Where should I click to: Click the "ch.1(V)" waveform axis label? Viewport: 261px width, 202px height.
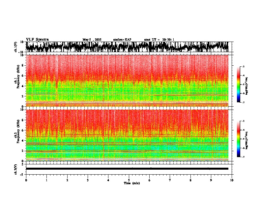tap(16, 47)
